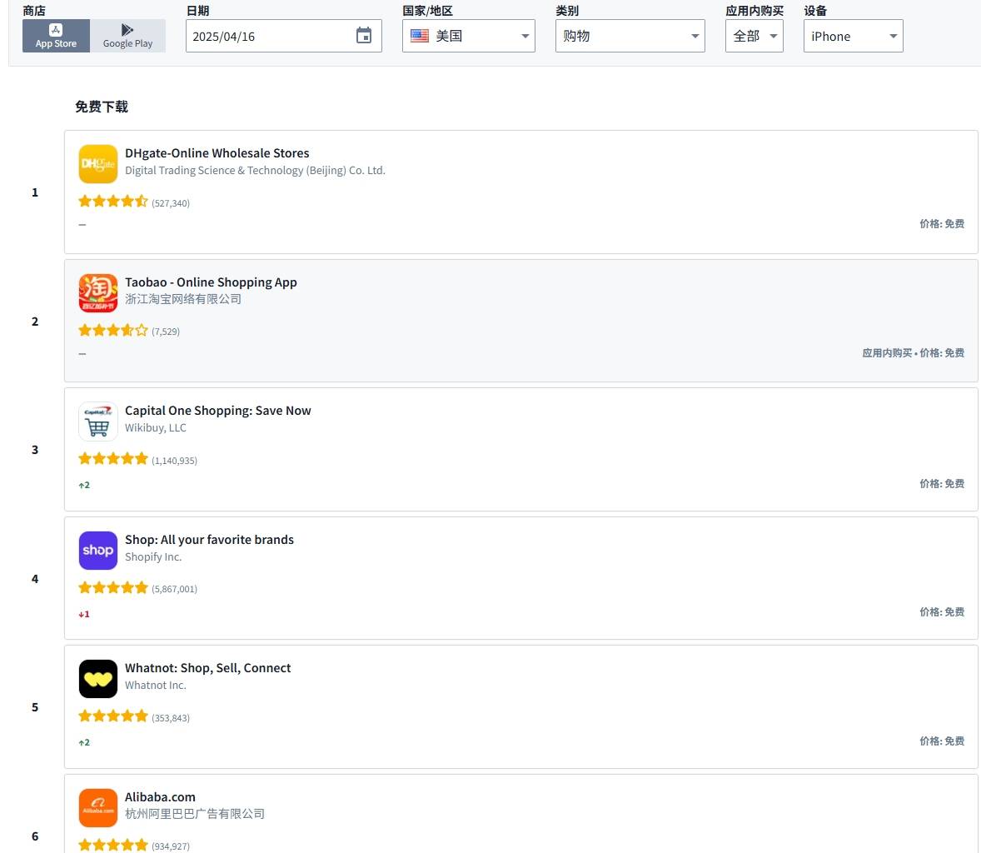Screen dimensions: 981x853
Task: Click the DHgate app icon
Action: [x=98, y=164]
